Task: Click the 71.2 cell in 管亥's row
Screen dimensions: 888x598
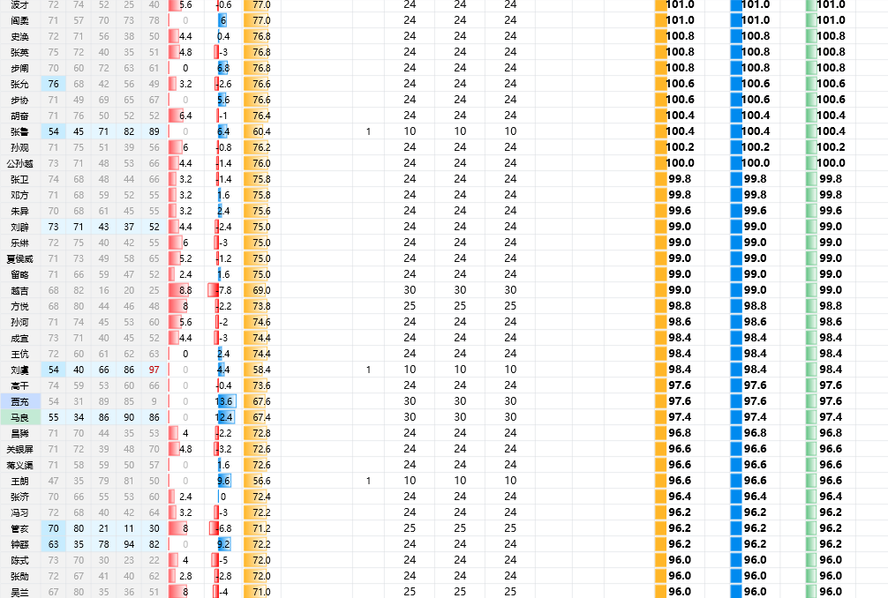Action: (262, 528)
